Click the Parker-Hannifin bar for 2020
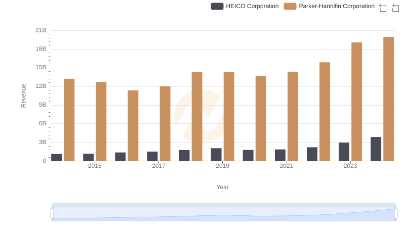The width and height of the screenshot is (405, 233). [x=261, y=118]
